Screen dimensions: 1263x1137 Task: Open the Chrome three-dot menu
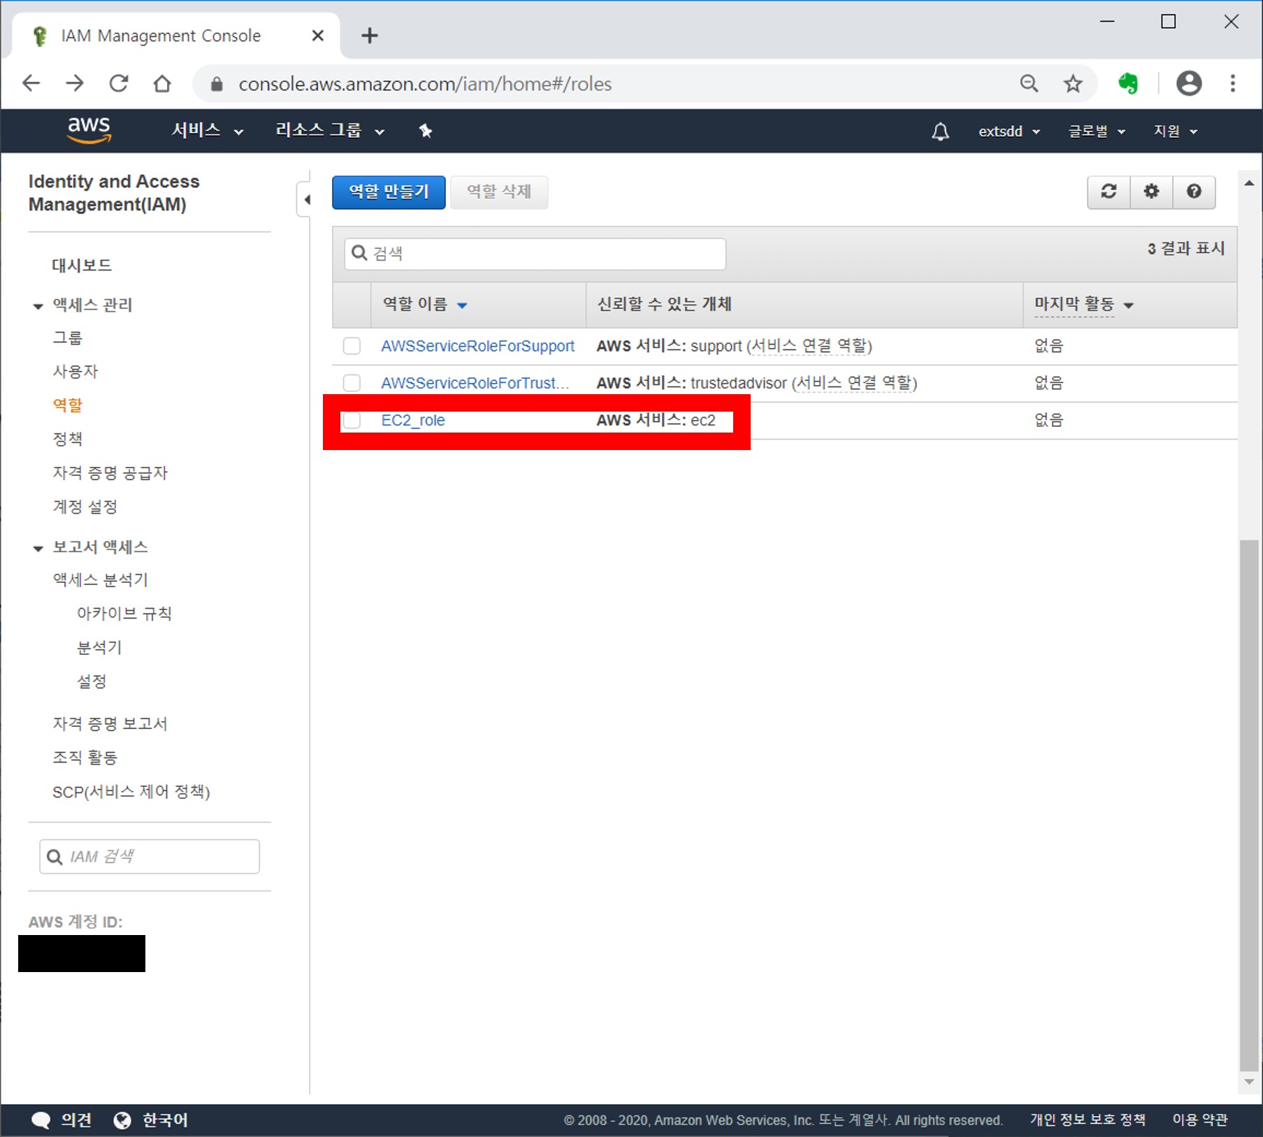[x=1233, y=84]
